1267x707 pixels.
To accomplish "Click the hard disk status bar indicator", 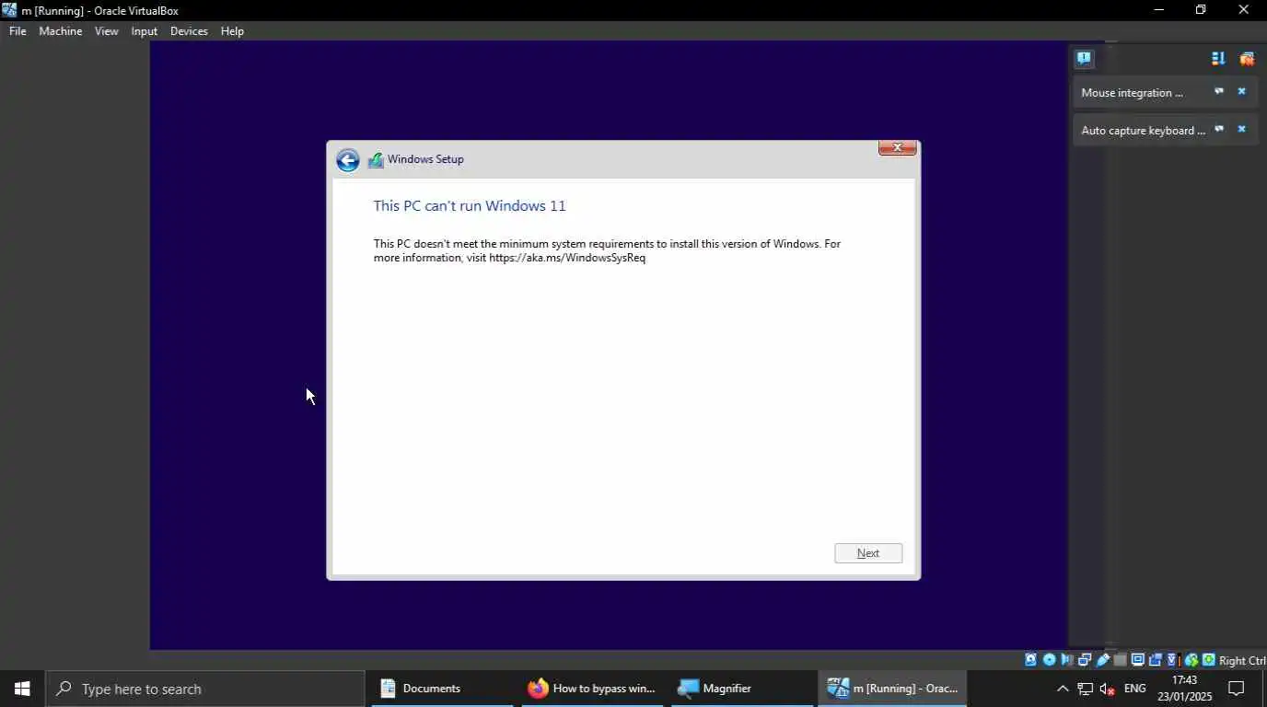I will click(1030, 660).
